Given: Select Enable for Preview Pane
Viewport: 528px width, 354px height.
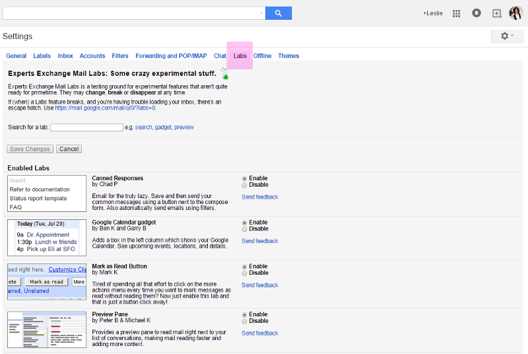Looking at the screenshot, I should pos(244,315).
